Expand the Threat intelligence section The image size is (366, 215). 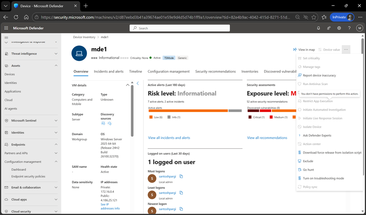point(55,54)
